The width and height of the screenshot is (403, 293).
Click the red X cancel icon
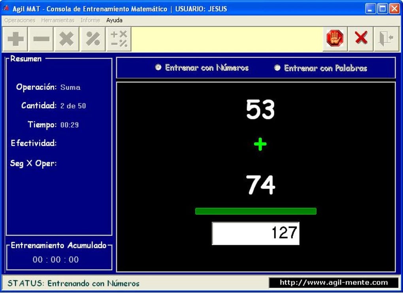pyautogui.click(x=360, y=38)
